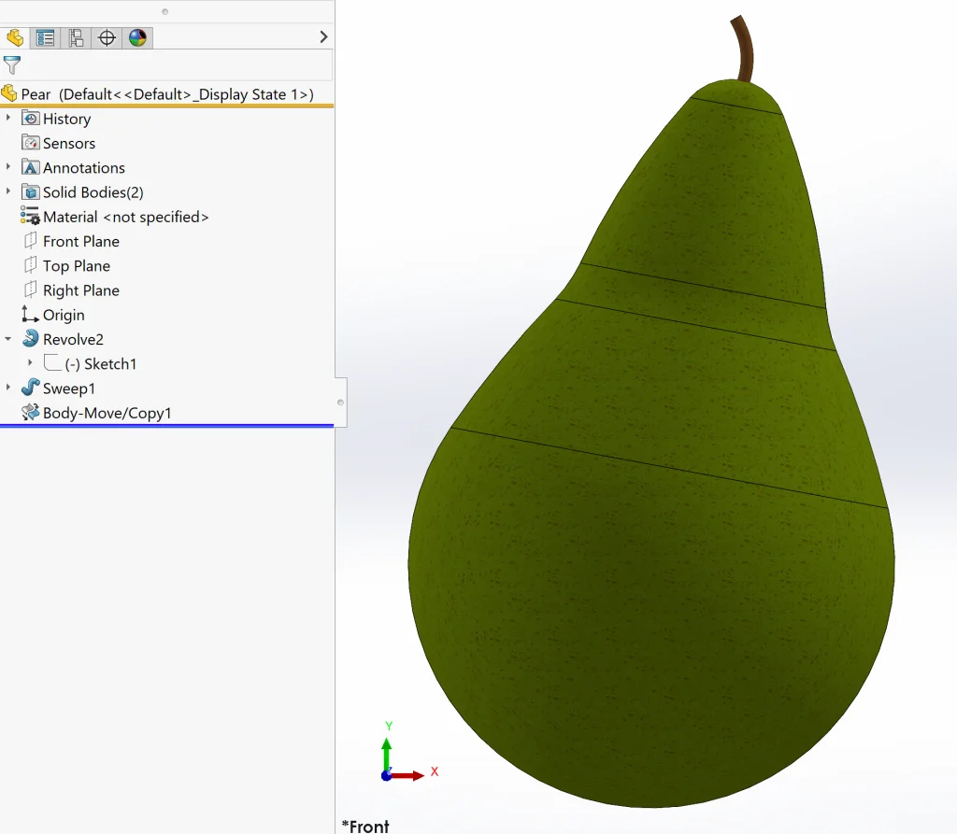Select the Body-Move/Copy1 feature icon
Screen dimensions: 957x834
30,413
